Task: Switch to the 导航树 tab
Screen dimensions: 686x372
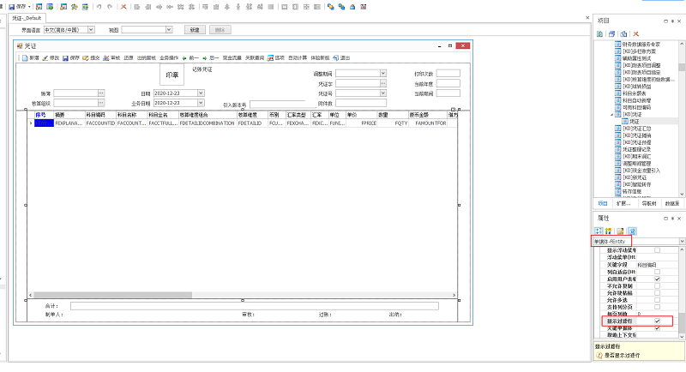Action: (650, 204)
